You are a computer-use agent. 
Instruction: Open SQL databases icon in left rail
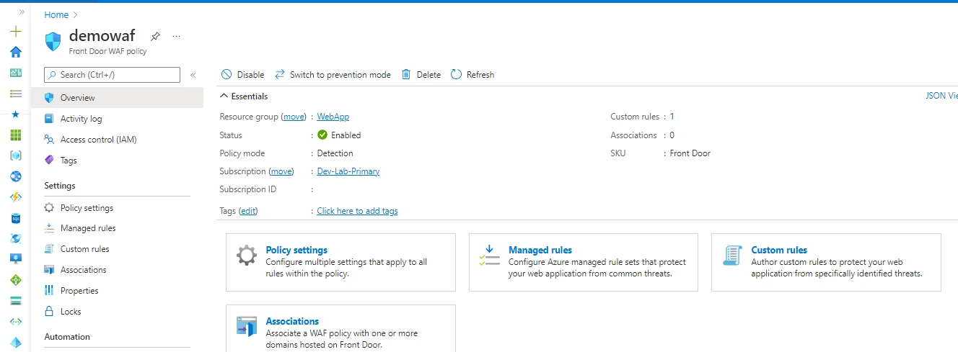pyautogui.click(x=16, y=218)
